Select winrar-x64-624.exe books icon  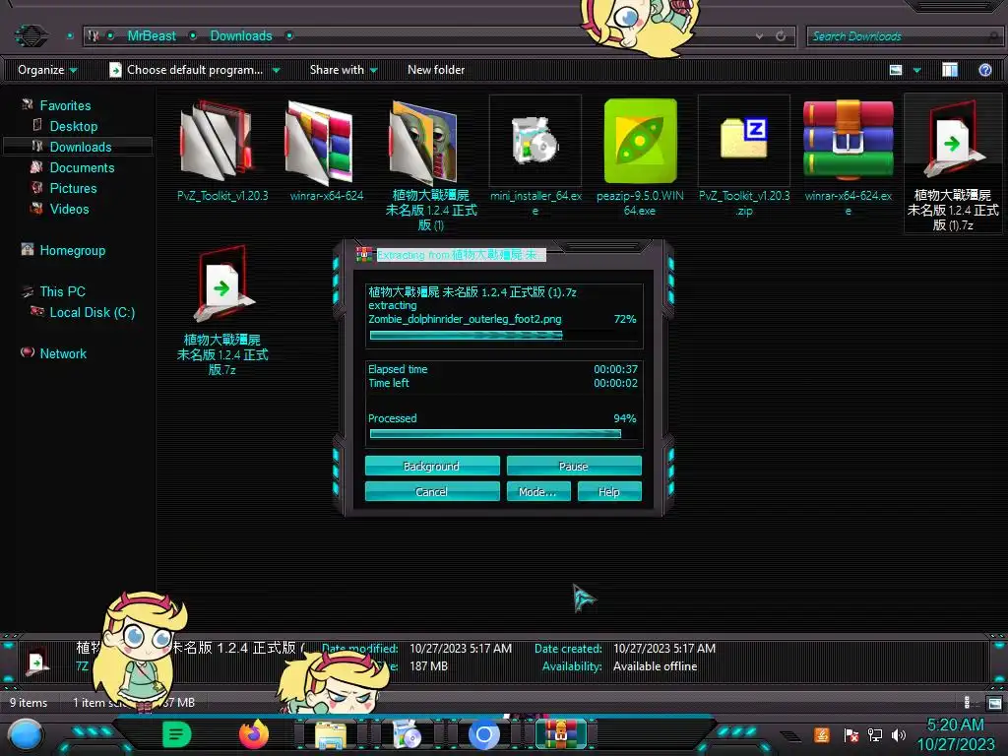848,140
